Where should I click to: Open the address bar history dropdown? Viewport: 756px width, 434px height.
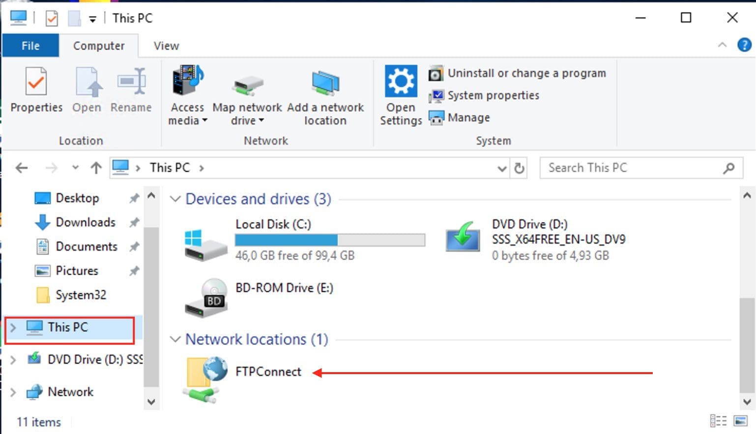coord(501,168)
